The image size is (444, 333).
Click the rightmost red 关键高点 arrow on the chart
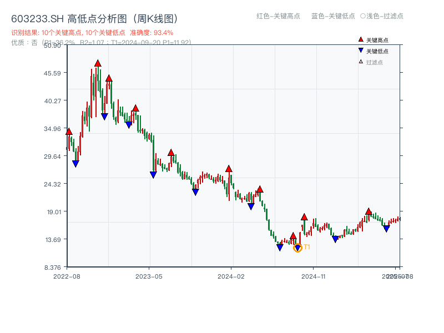coord(368,211)
